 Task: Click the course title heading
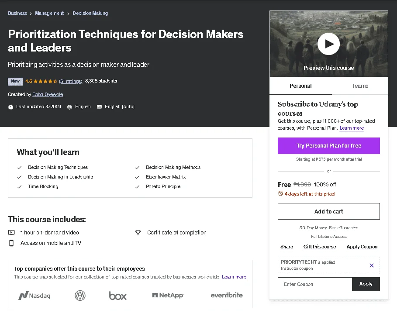126,41
